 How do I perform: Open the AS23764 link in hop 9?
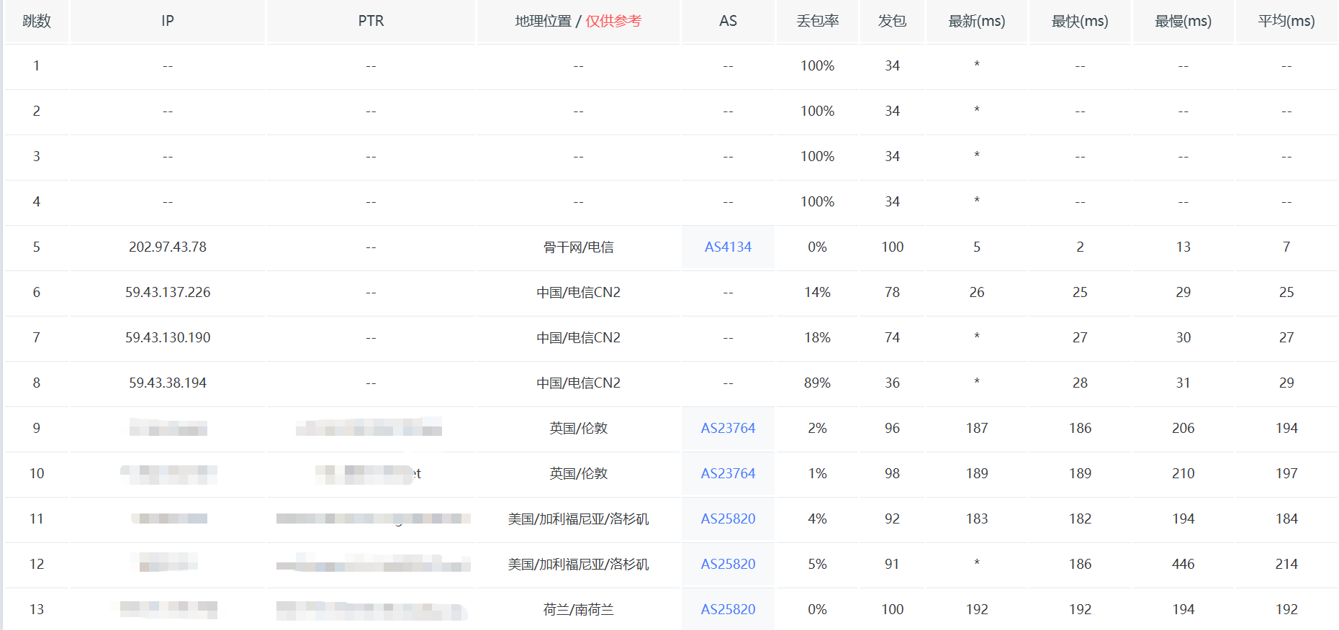click(728, 428)
